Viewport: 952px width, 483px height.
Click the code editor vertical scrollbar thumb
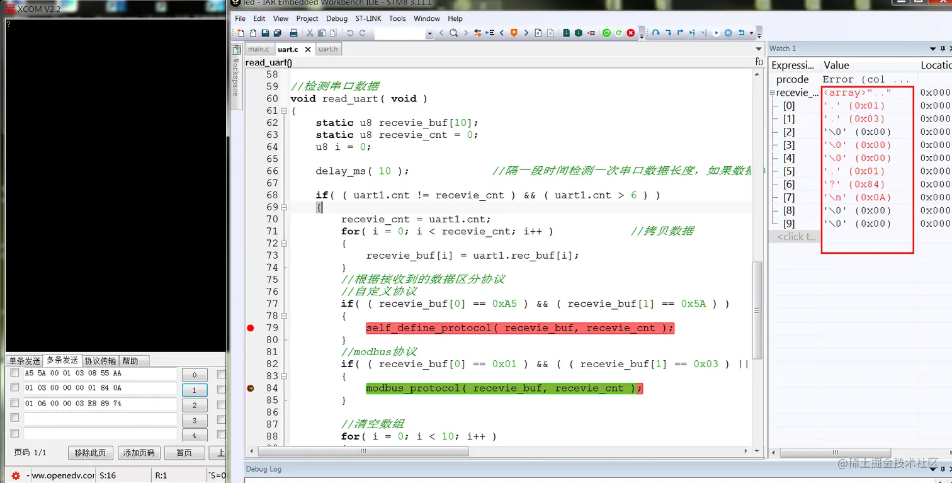(757, 309)
